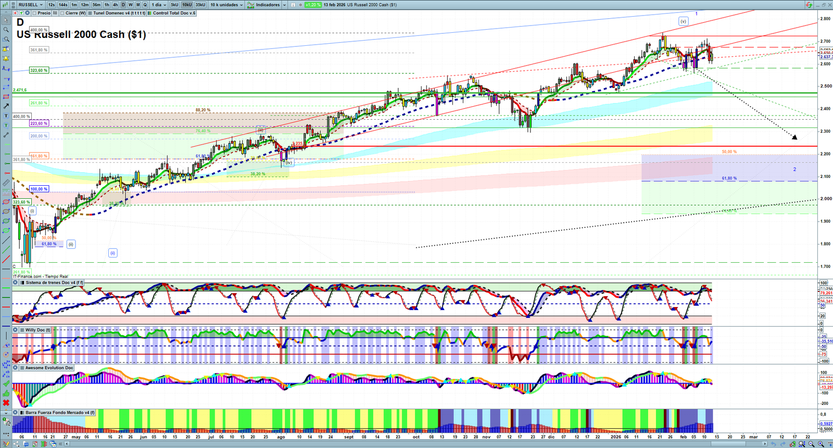Open the RUSSELL instrument dropdown
833x448 pixels.
click(30, 5)
